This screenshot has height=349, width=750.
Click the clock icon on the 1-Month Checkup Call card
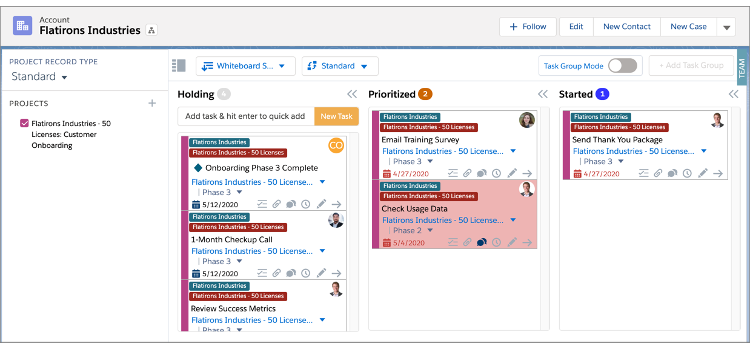[305, 273]
